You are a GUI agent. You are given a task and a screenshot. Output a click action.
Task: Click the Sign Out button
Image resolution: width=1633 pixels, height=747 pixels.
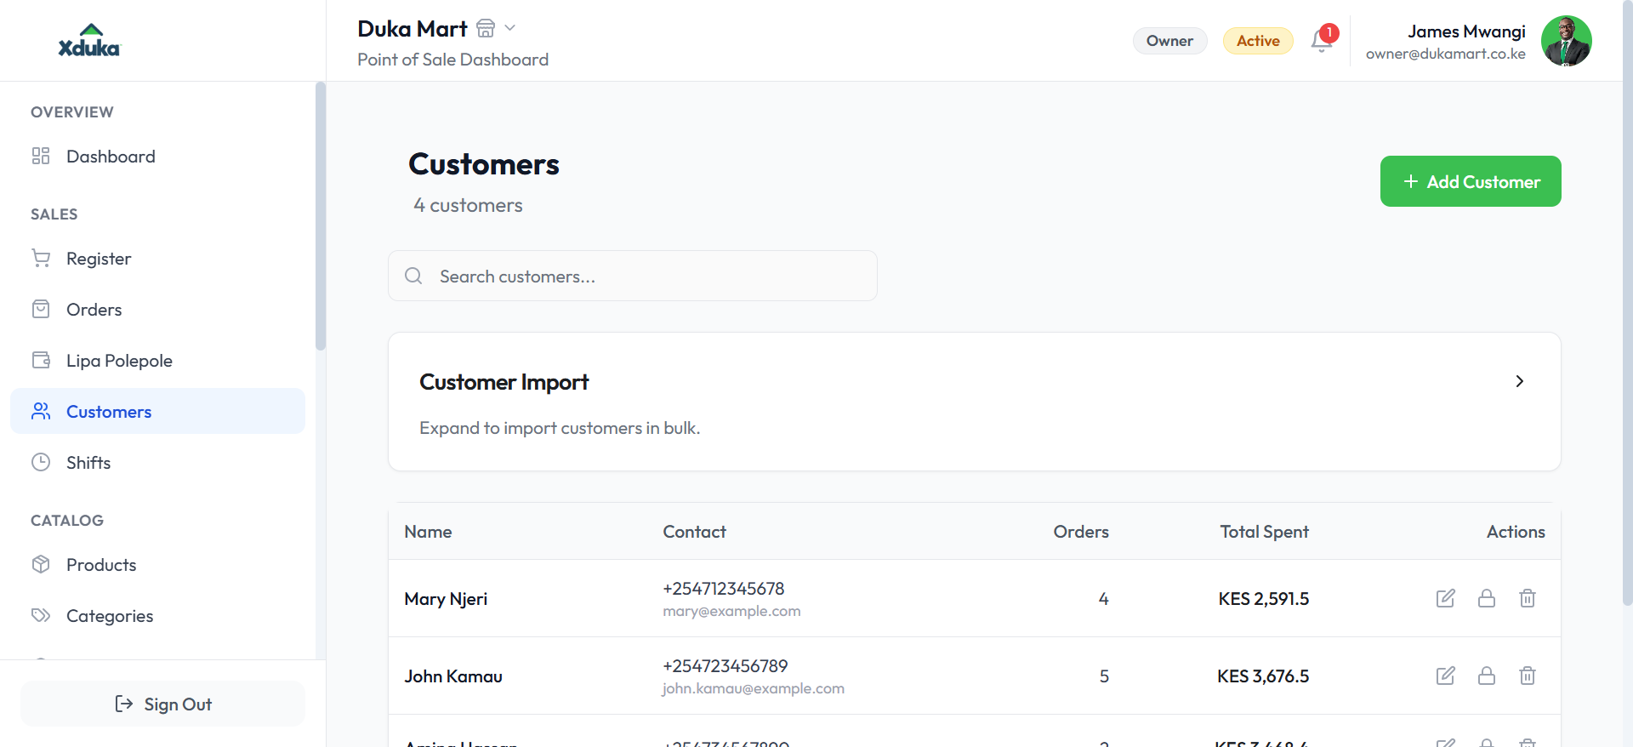tap(162, 704)
